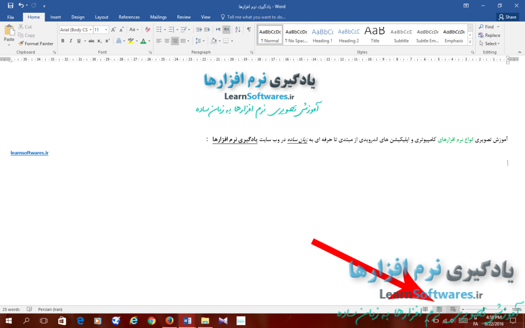Open the Select dropdown in Editing

pos(490,44)
